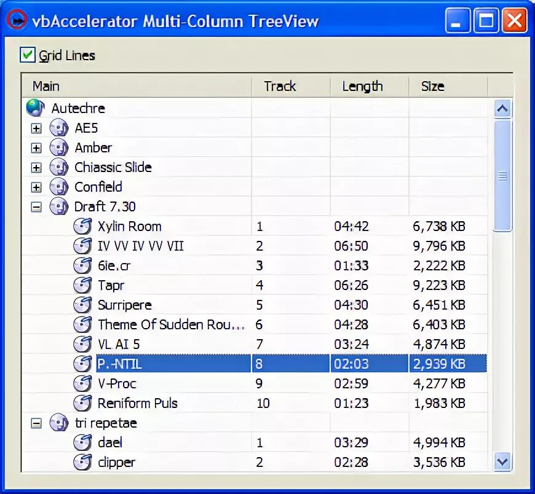Image resolution: width=535 pixels, height=494 pixels.
Task: Select the IV VV IV VV VII track
Action: [141, 246]
